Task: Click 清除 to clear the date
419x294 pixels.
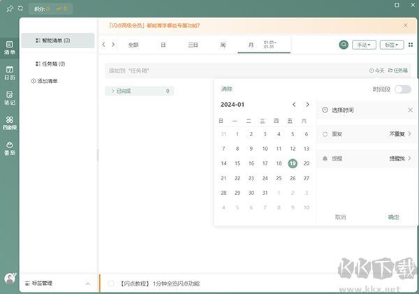Action: (x=227, y=89)
